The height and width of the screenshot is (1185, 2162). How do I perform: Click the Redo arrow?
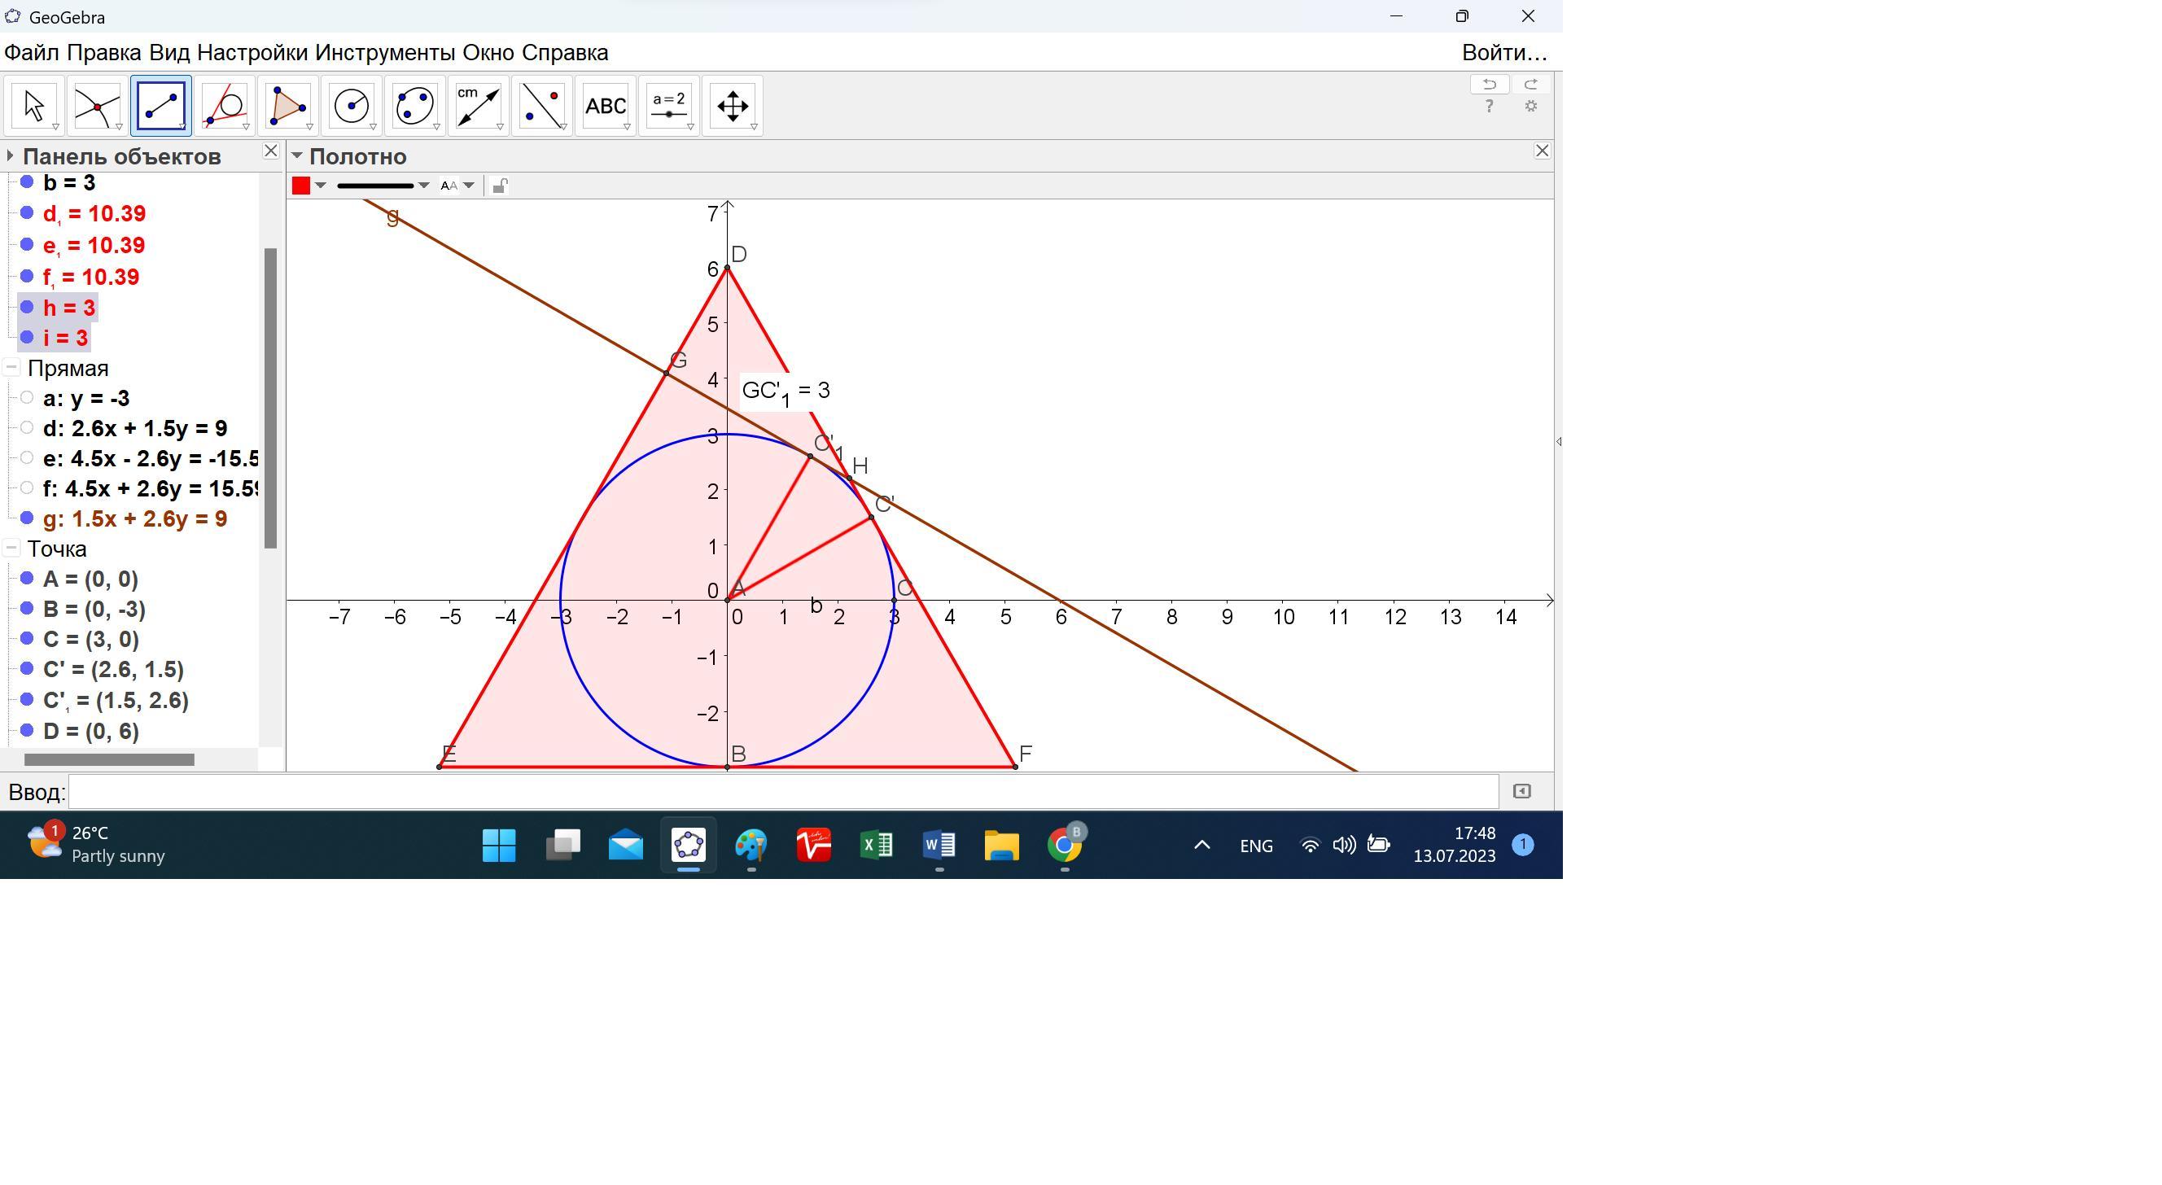(x=1531, y=84)
